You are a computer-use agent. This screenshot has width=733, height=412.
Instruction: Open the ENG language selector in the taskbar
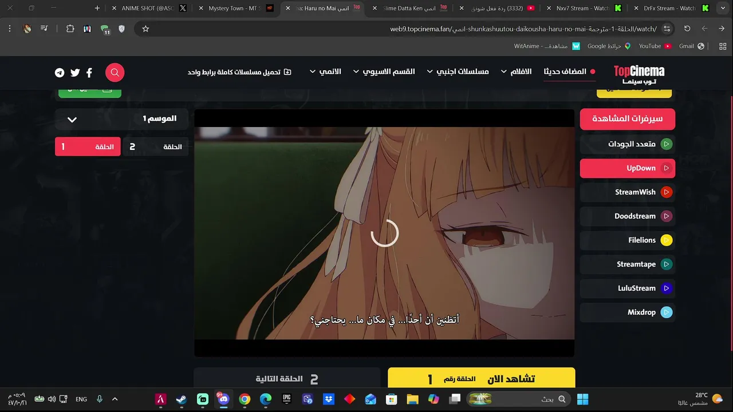click(x=81, y=399)
